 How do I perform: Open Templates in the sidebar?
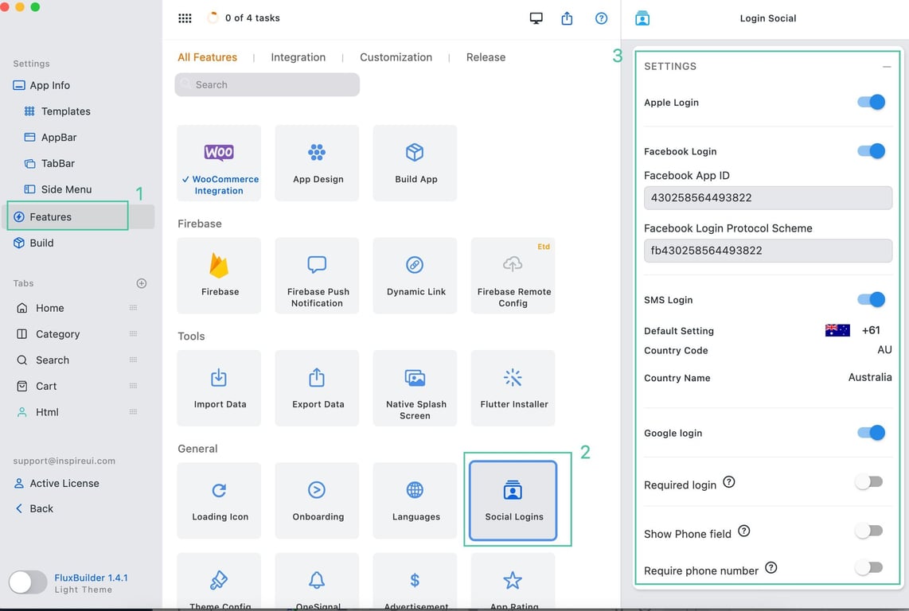coord(57,111)
